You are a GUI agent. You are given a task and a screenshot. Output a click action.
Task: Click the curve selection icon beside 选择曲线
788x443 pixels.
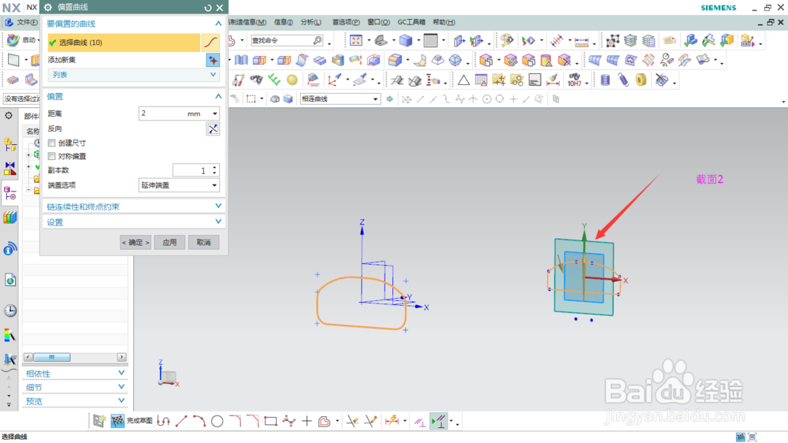[211, 43]
